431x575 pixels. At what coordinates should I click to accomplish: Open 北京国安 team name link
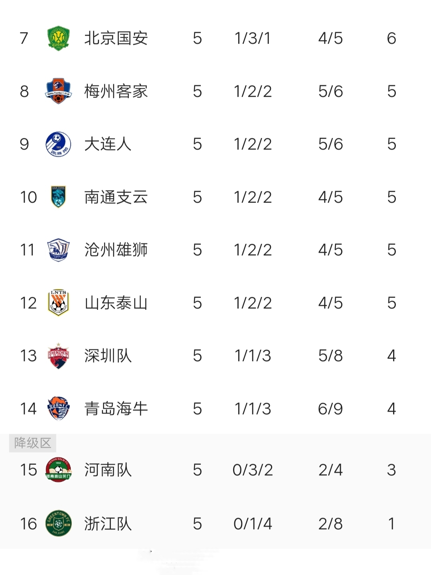[116, 39]
